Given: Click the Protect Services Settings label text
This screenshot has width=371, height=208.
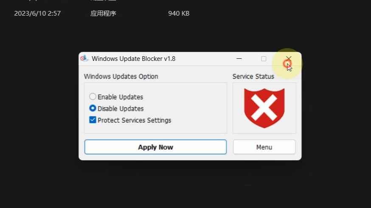Looking at the screenshot, I should click(134, 120).
